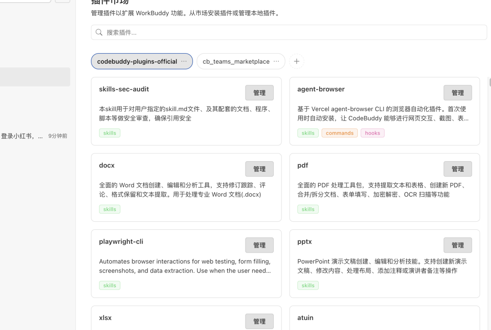Screen dimensions: 491x330
Task: Manage the docx plugin
Action: pyautogui.click(x=259, y=169)
